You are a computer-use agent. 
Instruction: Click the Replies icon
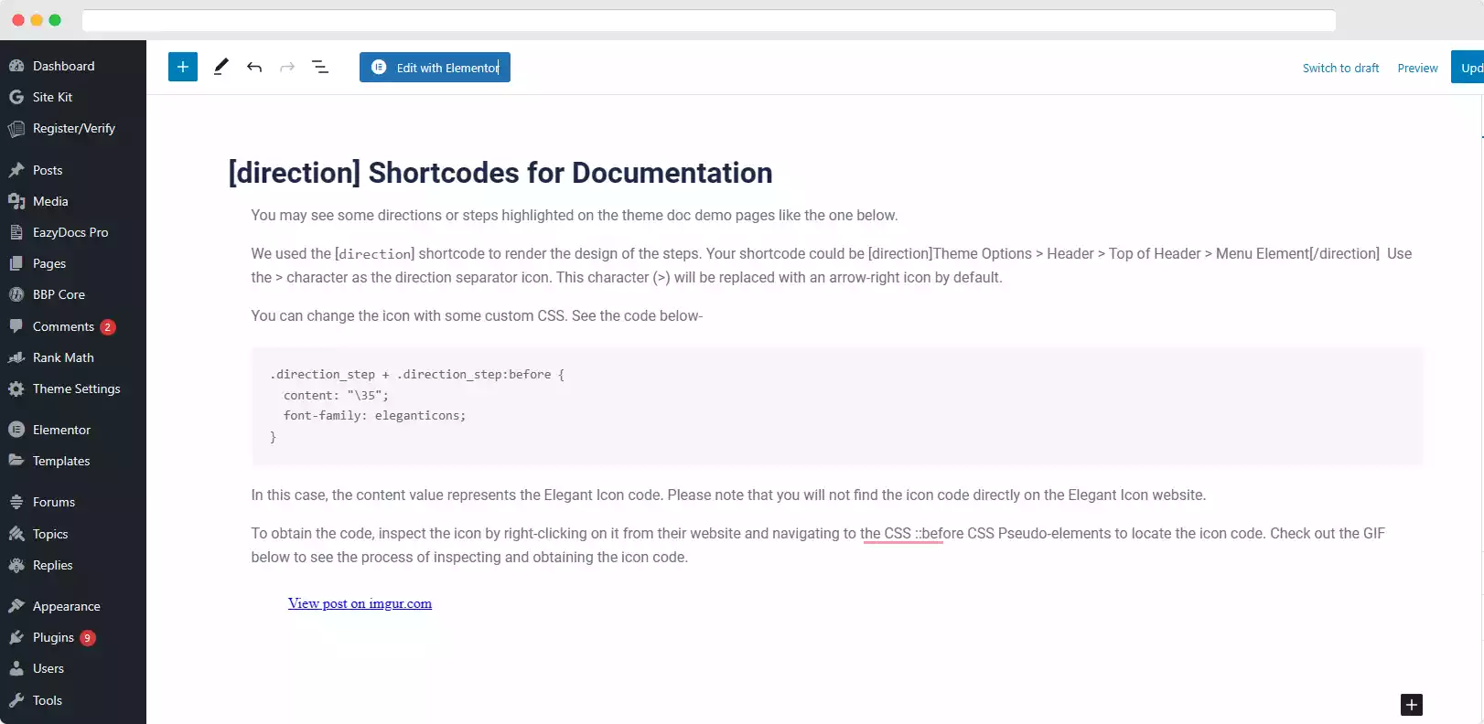pyautogui.click(x=16, y=565)
